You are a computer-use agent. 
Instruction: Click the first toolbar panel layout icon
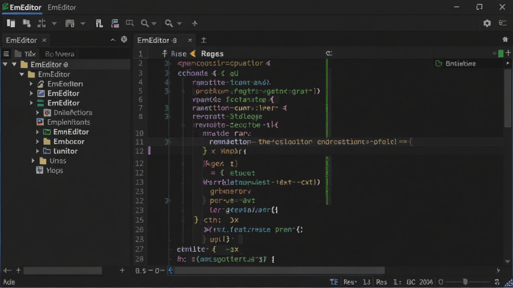11,23
